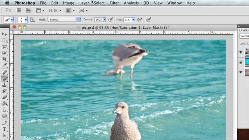Select the Spot Healing Brush tool
This screenshot has height=140, width=249.
(4, 72)
